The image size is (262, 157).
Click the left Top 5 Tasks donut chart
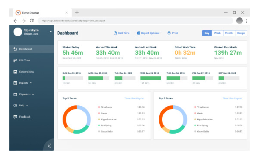click(x=77, y=119)
